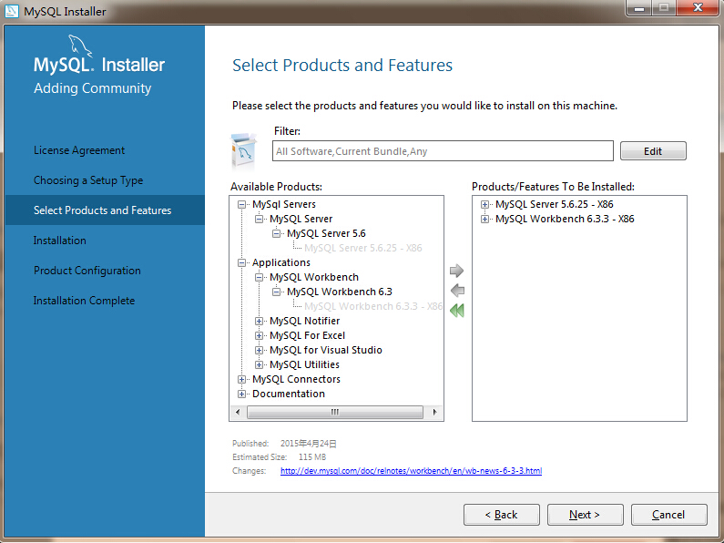Click the Next button
The image size is (724, 543).
tap(585, 515)
